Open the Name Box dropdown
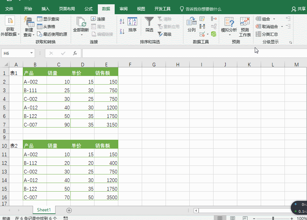The width and height of the screenshot is (307, 220). click(31, 53)
